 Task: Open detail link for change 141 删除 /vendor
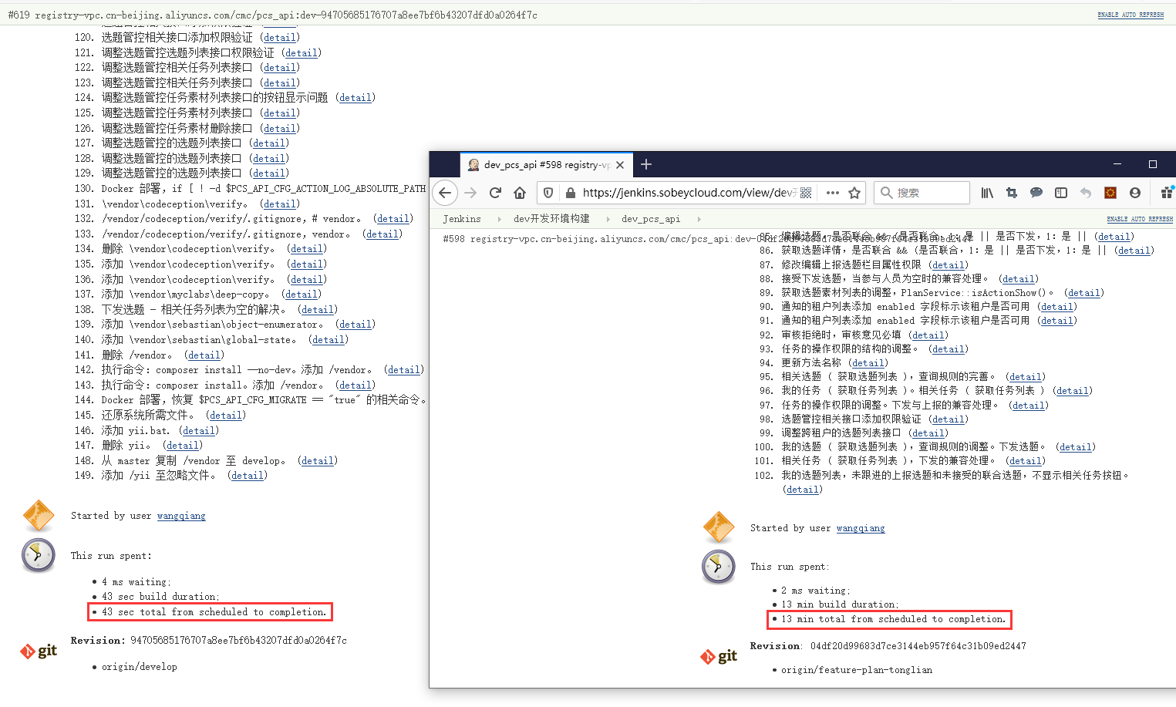tap(204, 355)
